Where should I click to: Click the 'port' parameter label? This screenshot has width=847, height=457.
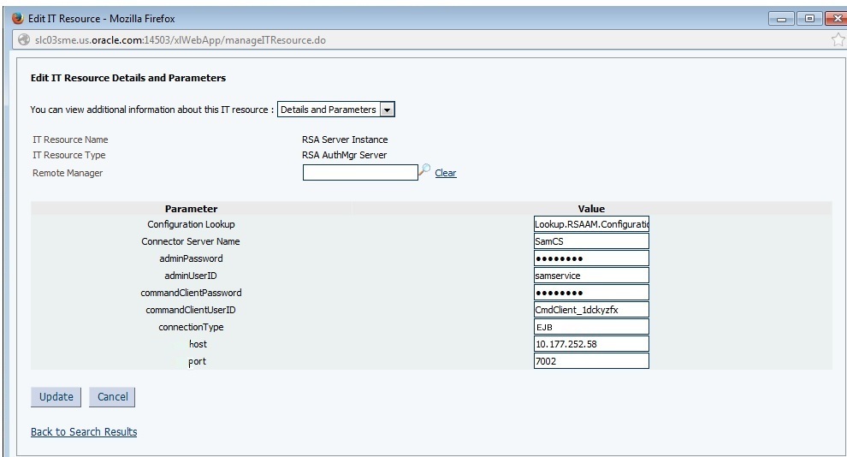click(x=197, y=361)
